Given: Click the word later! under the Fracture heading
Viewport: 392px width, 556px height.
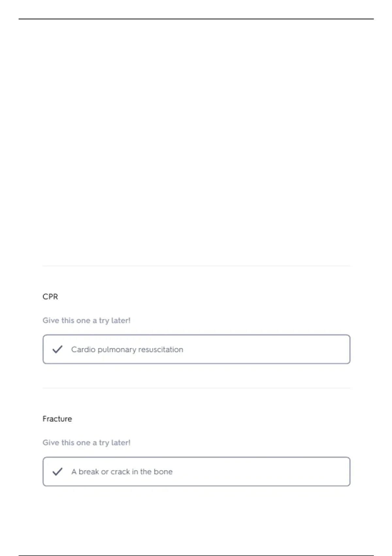Looking at the screenshot, I should [x=121, y=443].
